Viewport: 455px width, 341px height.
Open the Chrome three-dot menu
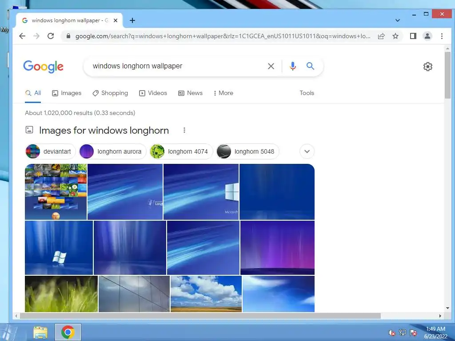tap(442, 36)
